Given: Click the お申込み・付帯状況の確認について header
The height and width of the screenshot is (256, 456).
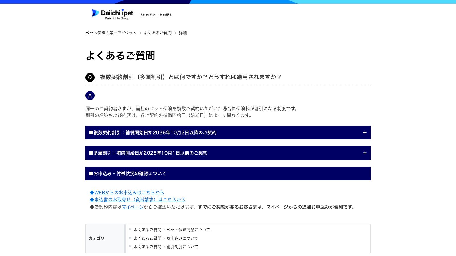Looking at the screenshot, I should coord(228,174).
